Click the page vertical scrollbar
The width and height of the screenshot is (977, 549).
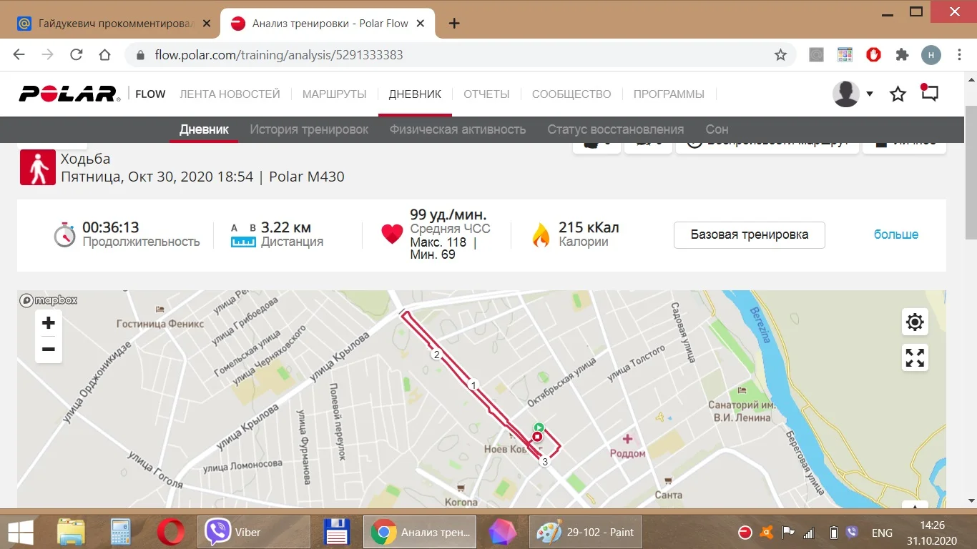971,172
